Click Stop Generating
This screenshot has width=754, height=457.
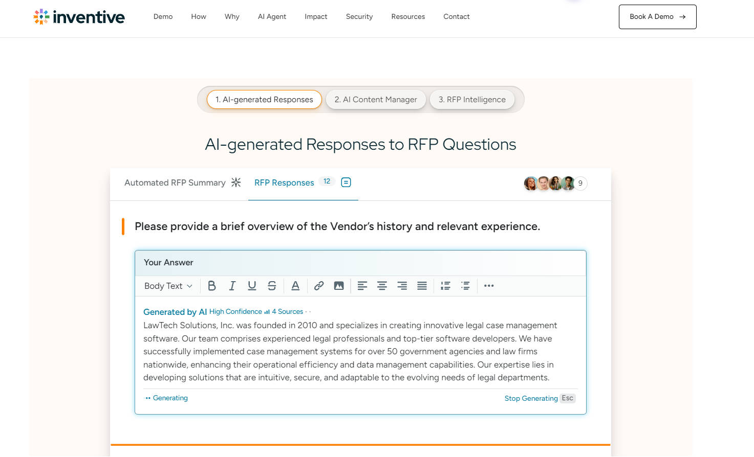(x=531, y=398)
